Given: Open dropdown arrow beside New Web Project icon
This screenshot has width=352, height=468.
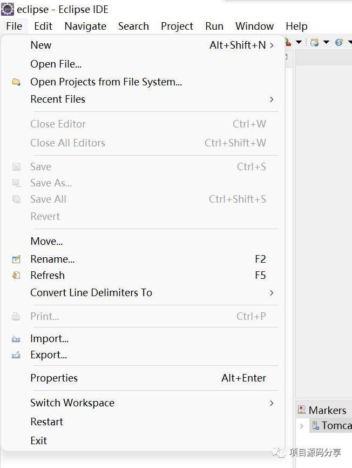Looking at the screenshot, I should pyautogui.click(x=327, y=42).
